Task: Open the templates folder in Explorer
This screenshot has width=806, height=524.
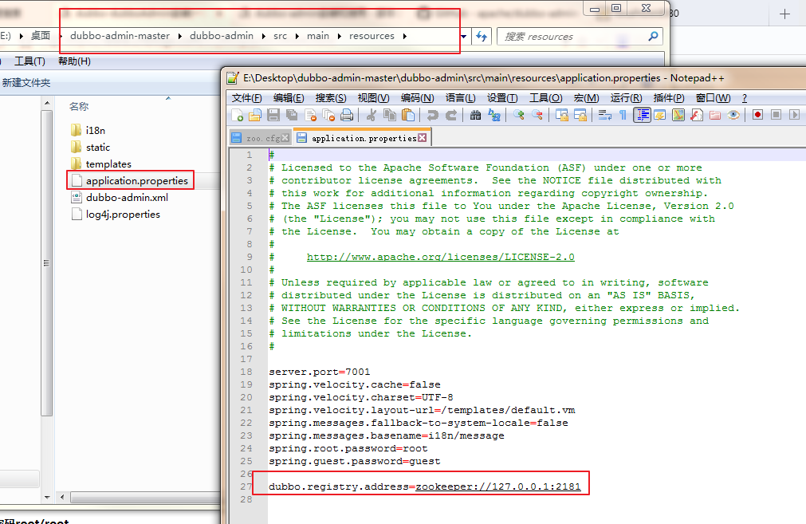Action: (x=100, y=164)
